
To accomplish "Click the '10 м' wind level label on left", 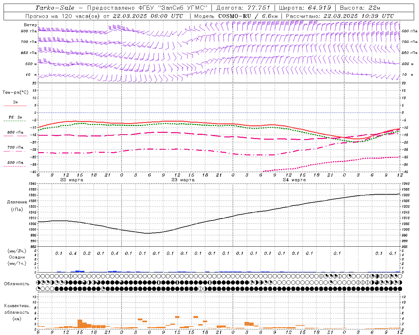I will pos(31,75).
